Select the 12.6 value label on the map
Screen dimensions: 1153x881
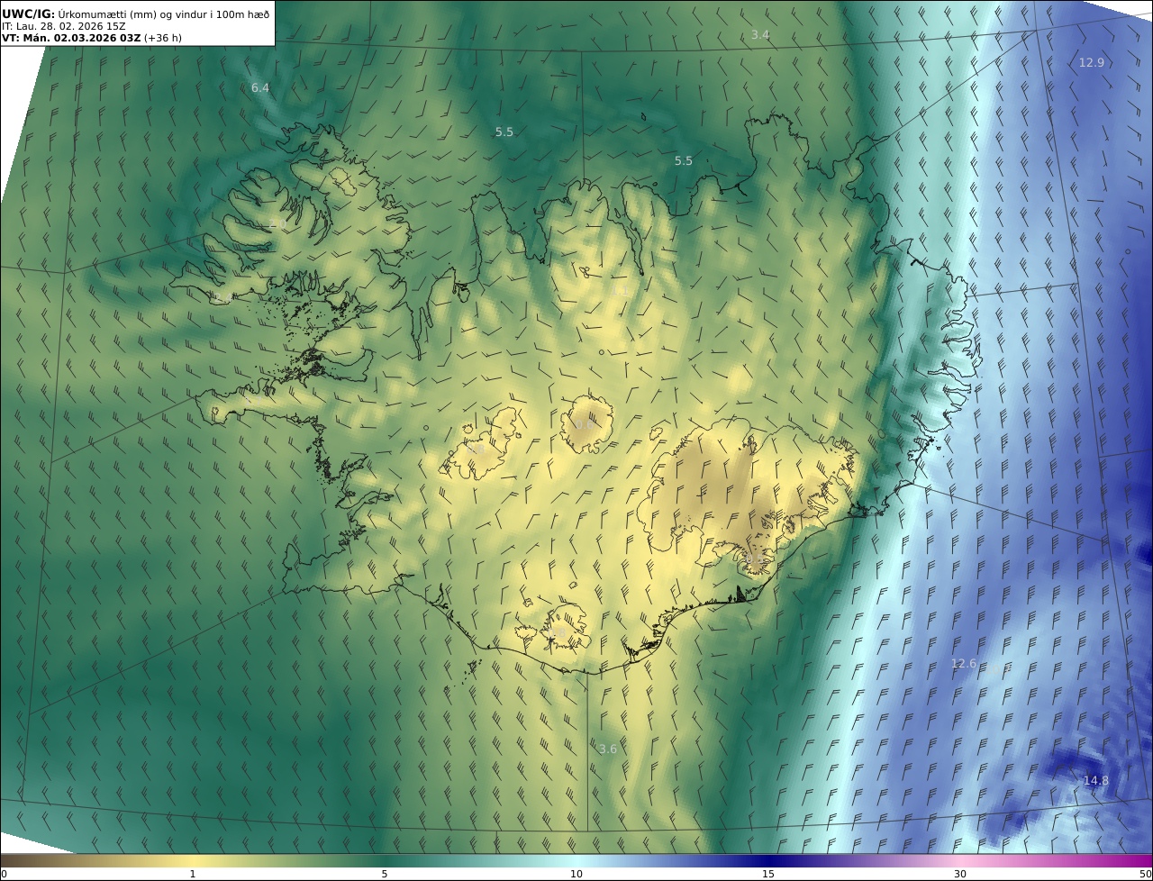(964, 663)
